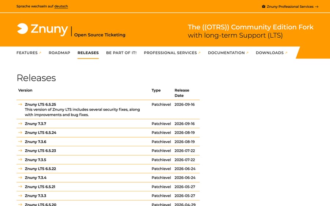Click Open Source Ticketing tagline
Viewport: 330px width, 206px height.
pos(100,35)
